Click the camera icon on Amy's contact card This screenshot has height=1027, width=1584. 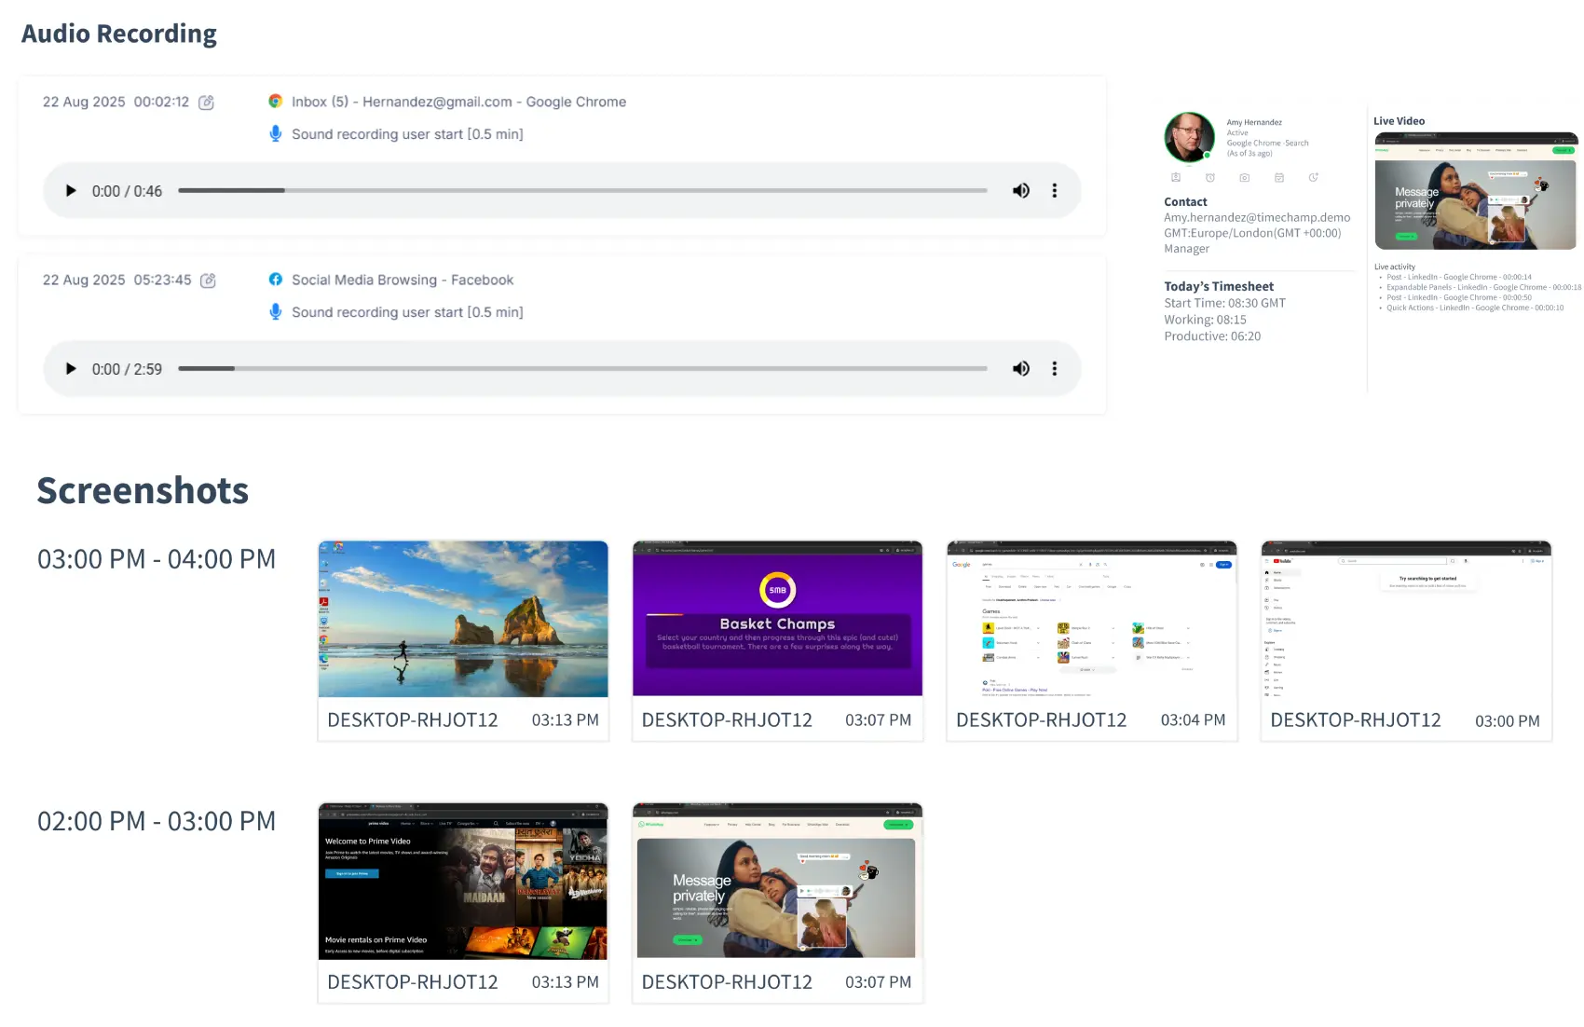(1245, 178)
